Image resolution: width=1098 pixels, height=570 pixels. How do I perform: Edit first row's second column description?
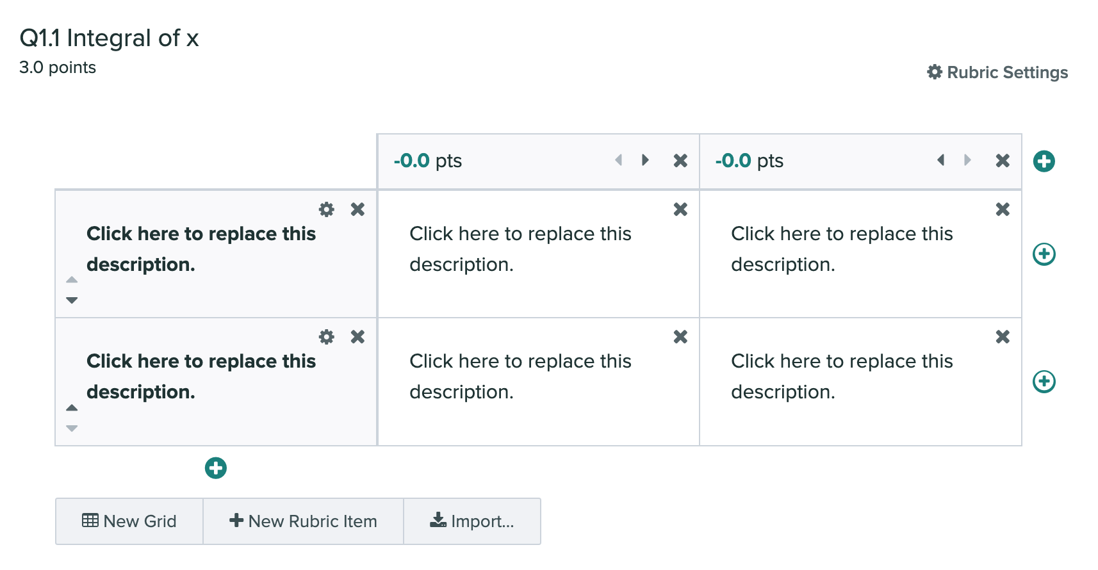842,249
